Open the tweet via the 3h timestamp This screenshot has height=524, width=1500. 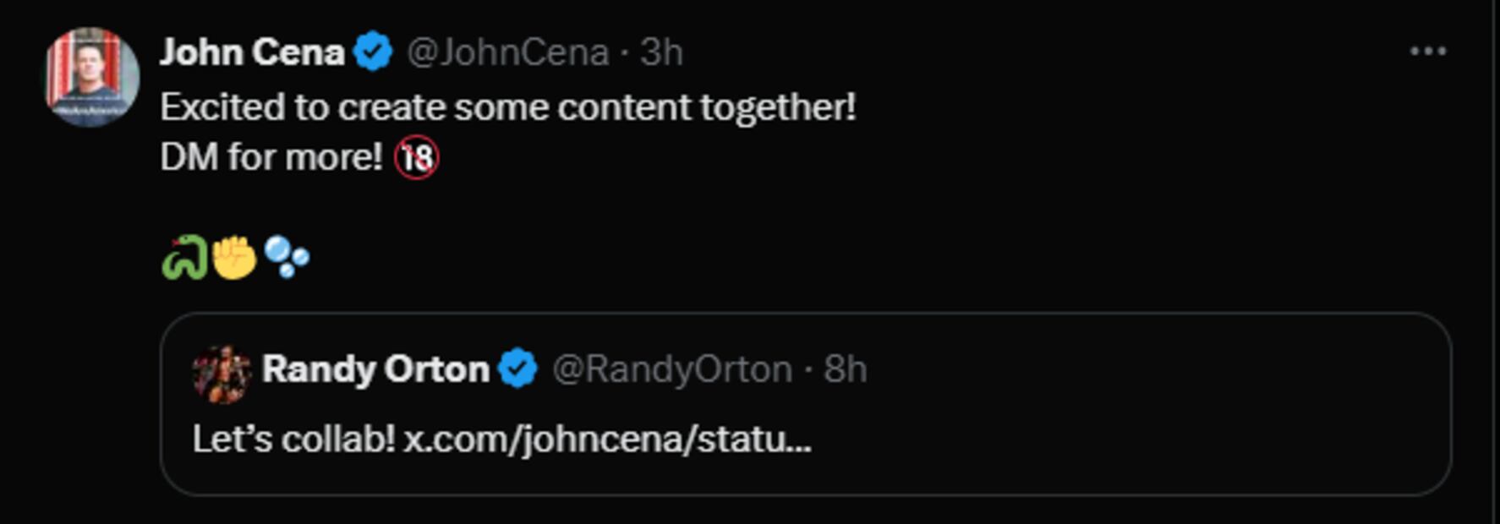[x=661, y=52]
